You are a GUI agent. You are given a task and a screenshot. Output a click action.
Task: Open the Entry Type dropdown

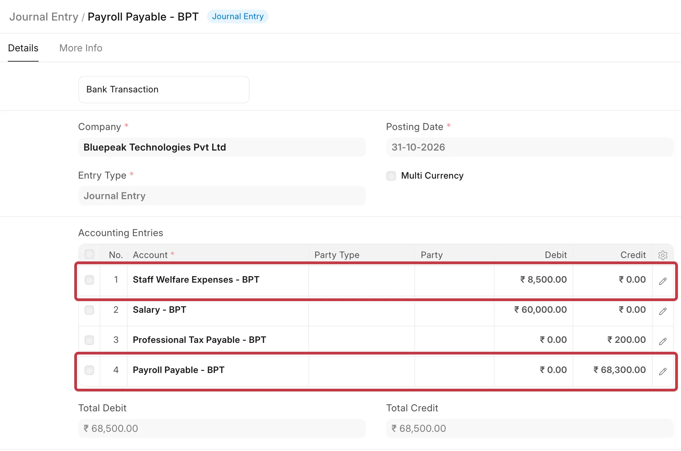[x=222, y=196]
